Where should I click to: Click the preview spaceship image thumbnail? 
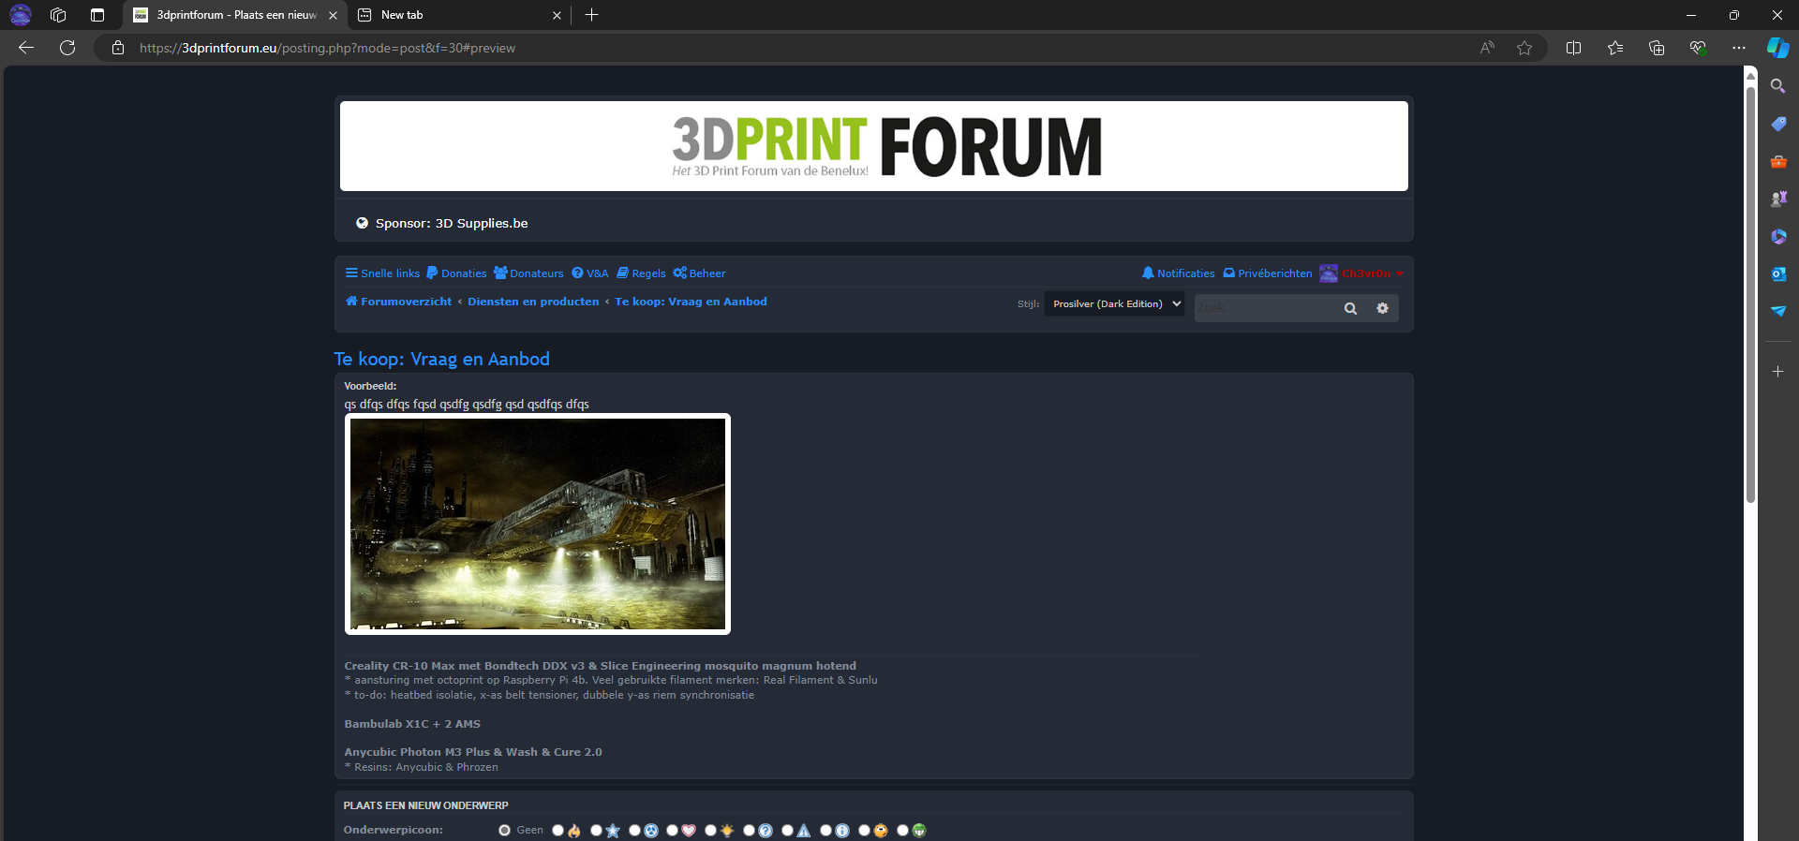537,524
